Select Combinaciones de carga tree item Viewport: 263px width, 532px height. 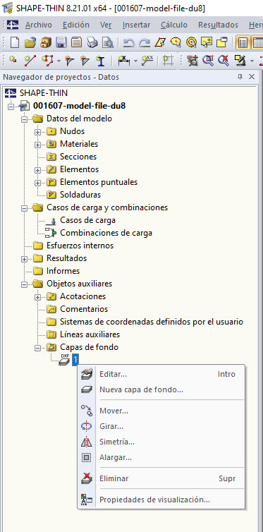(106, 233)
